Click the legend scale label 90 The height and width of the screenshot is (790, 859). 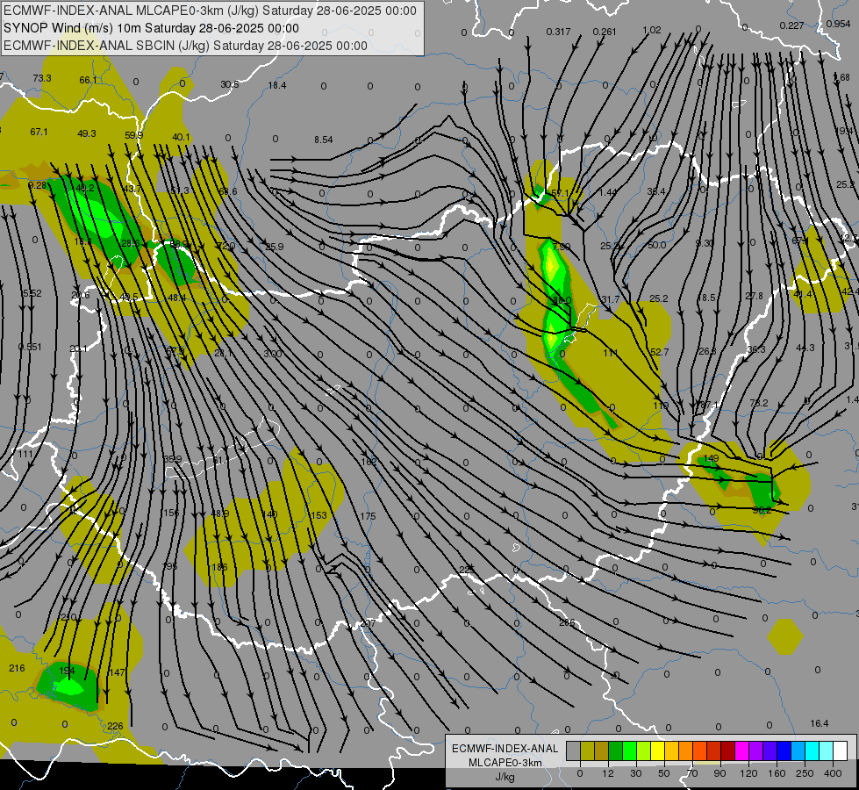click(719, 773)
